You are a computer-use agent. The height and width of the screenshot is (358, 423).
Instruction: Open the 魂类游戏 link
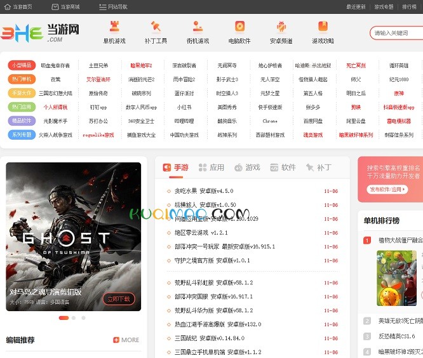click(x=313, y=135)
